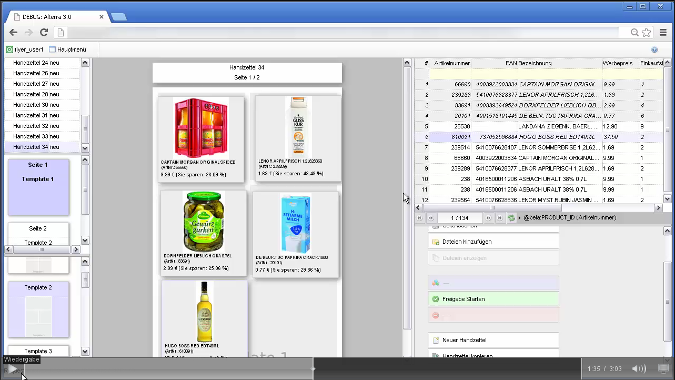Open the flyer_user1 menu

pos(25,49)
